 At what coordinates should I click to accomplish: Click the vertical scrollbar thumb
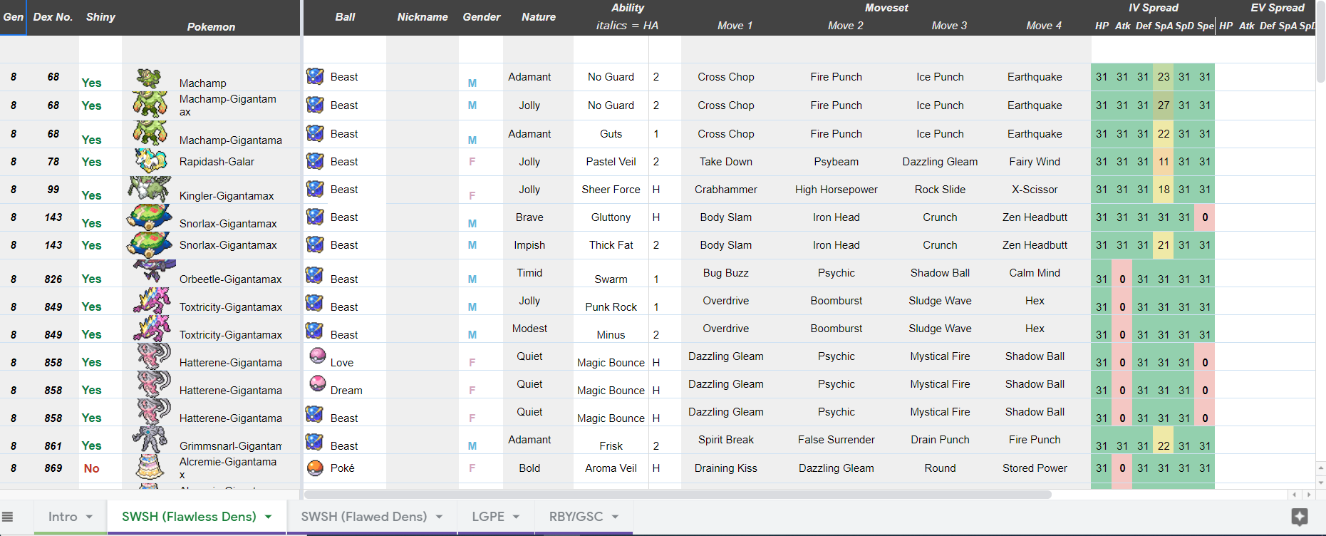pyautogui.click(x=1320, y=43)
